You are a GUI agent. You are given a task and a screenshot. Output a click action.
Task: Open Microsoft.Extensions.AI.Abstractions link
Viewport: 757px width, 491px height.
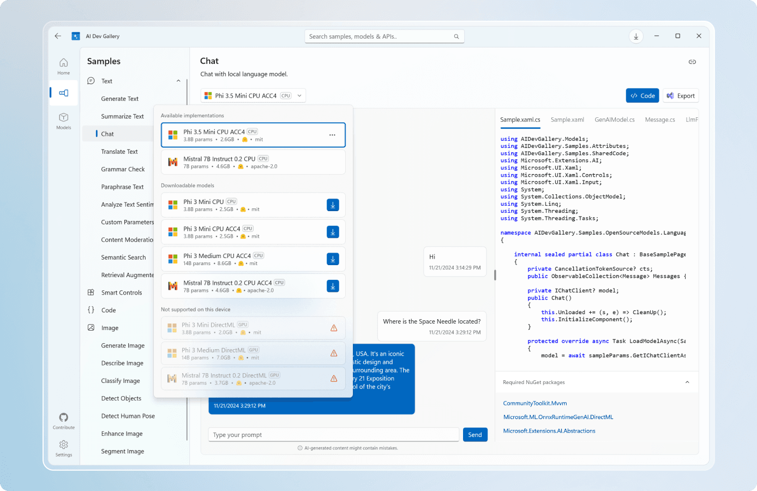(x=549, y=431)
